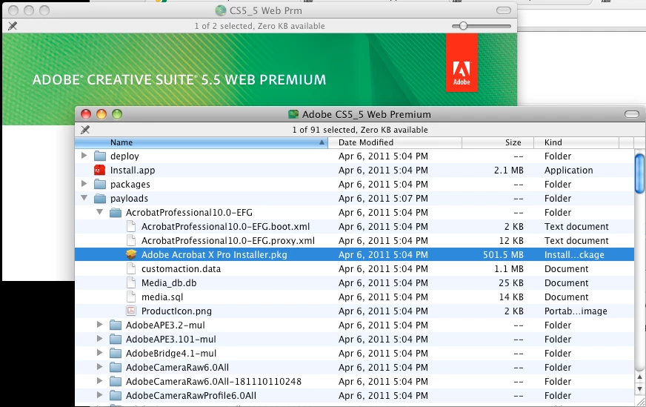Click the vertical scrollbar thumb in the file list

tap(639, 173)
